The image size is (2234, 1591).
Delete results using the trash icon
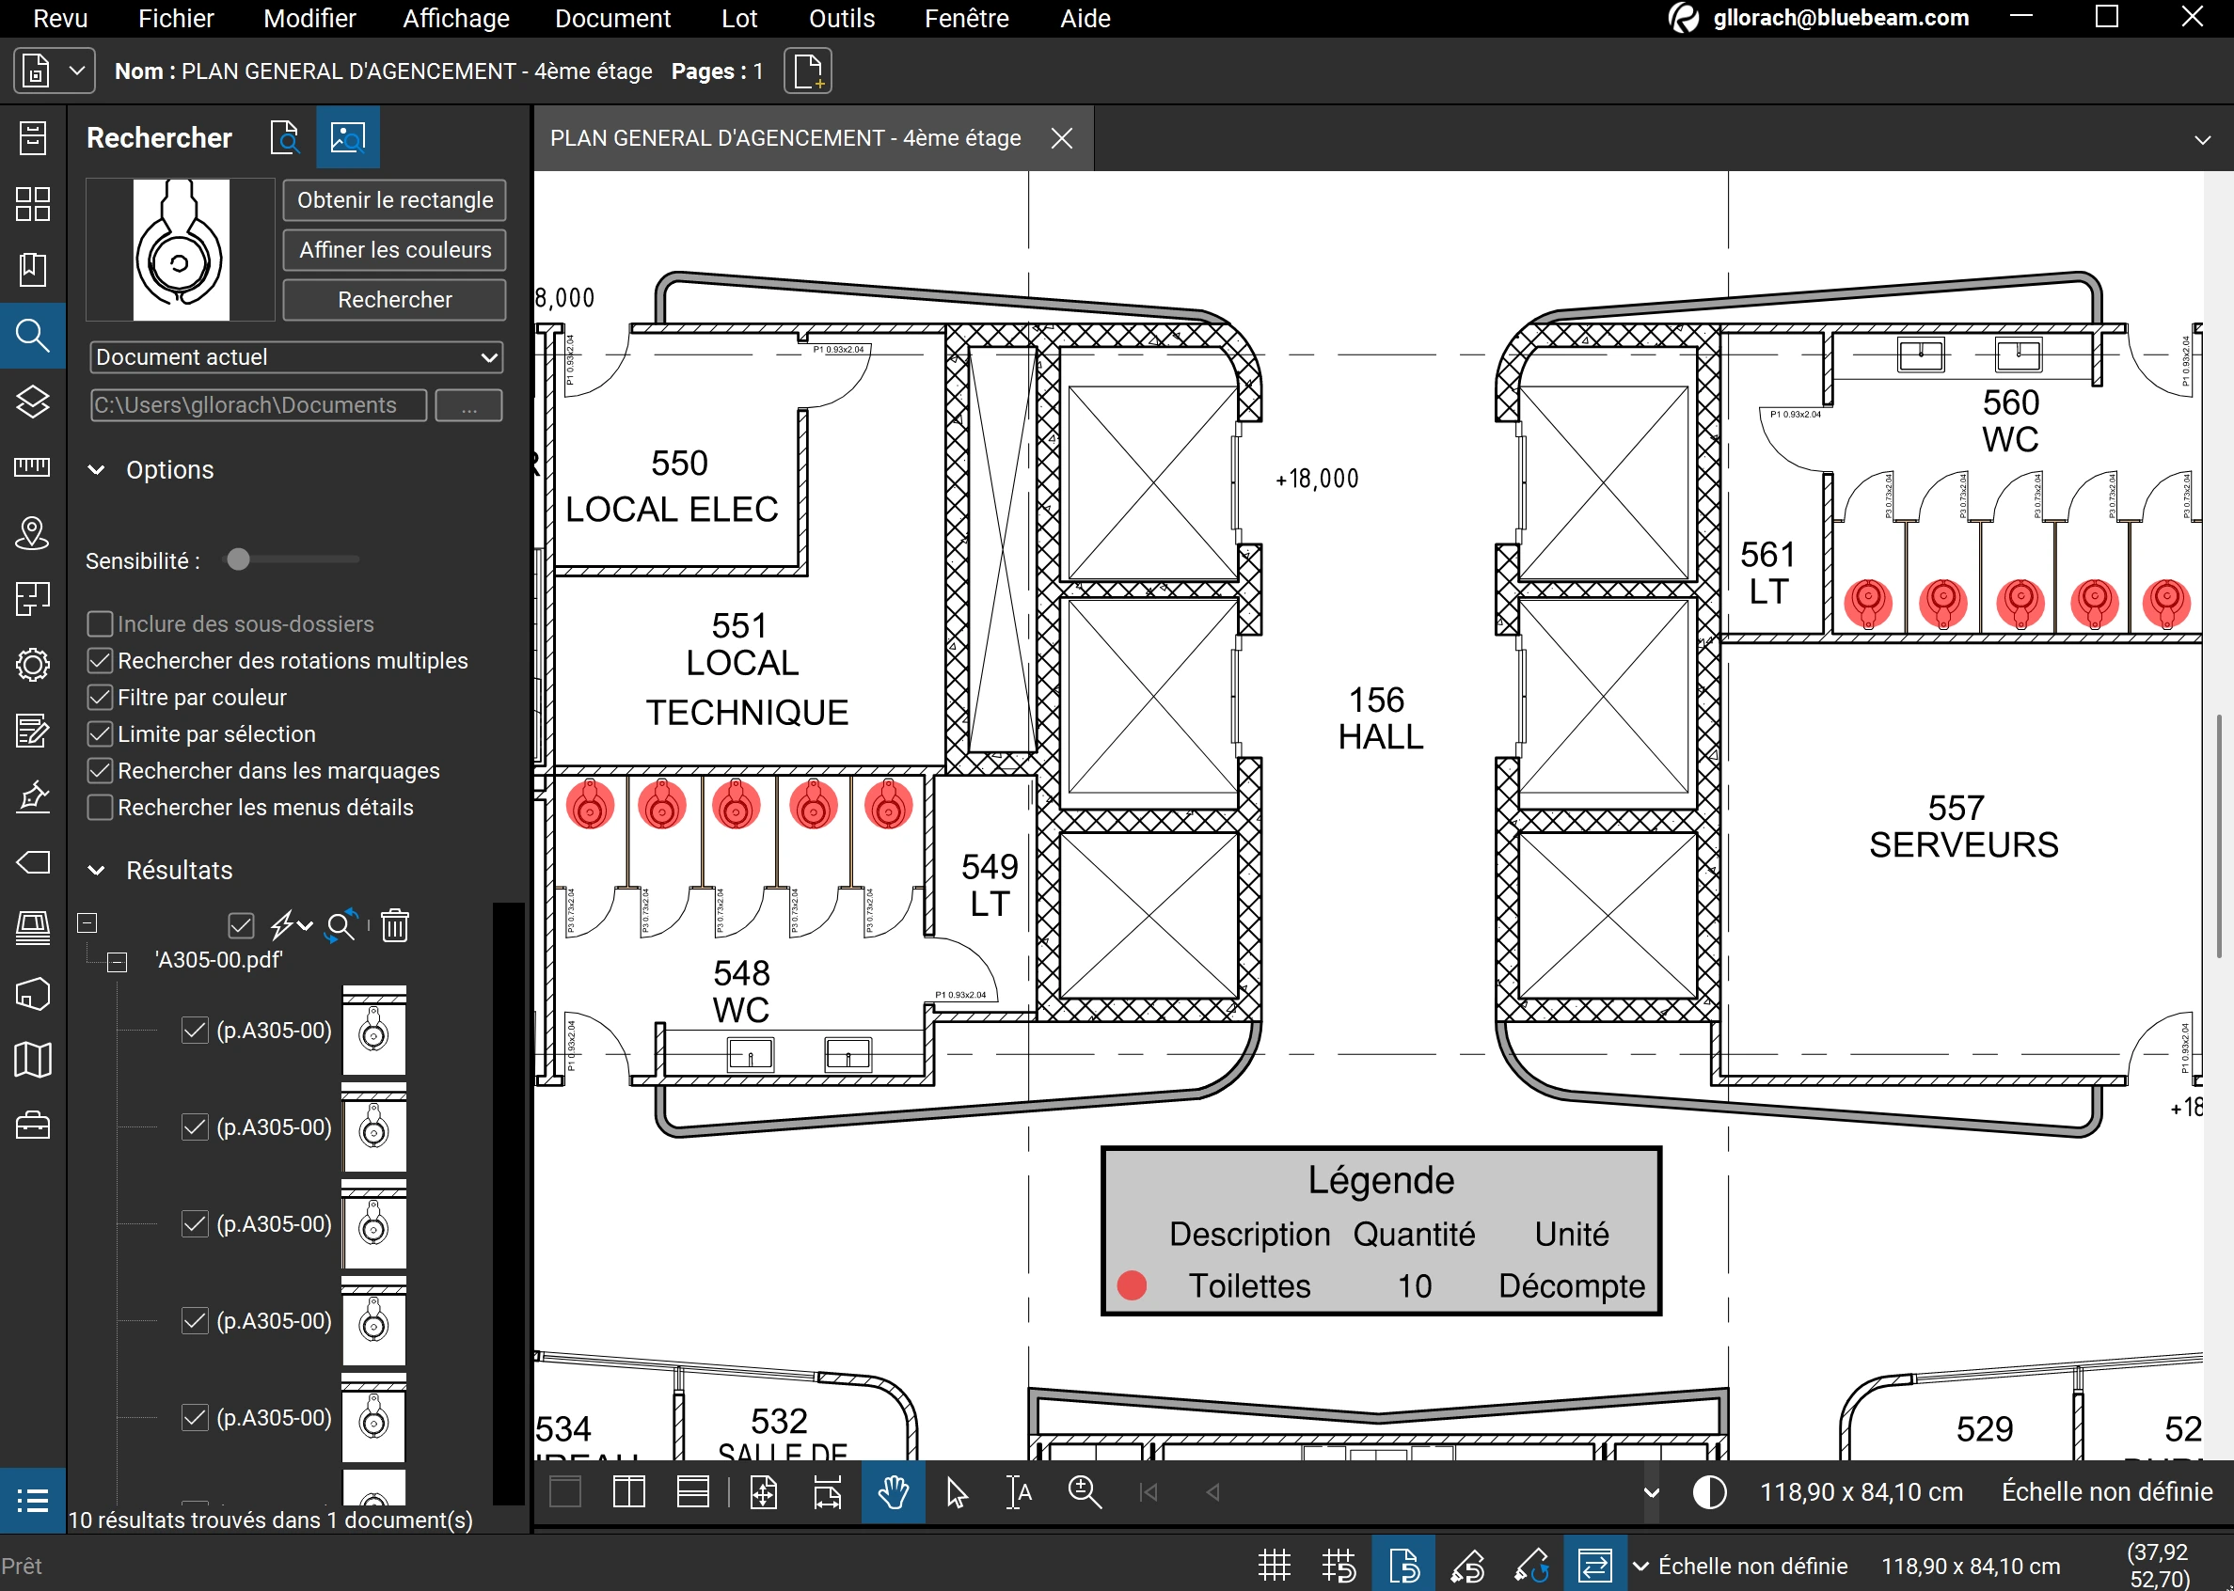(395, 925)
